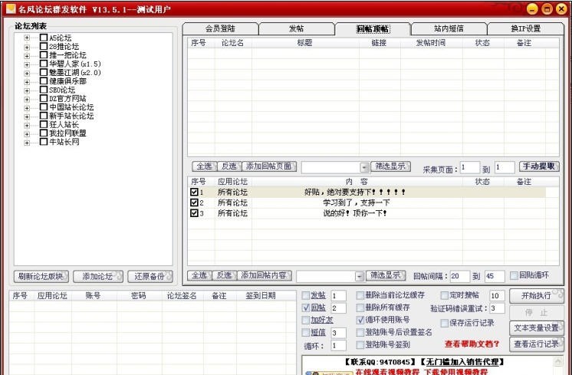The width and height of the screenshot is (572, 375).
Task: Expand the 华碧人家 (x1.5) node
Action: 27,64
